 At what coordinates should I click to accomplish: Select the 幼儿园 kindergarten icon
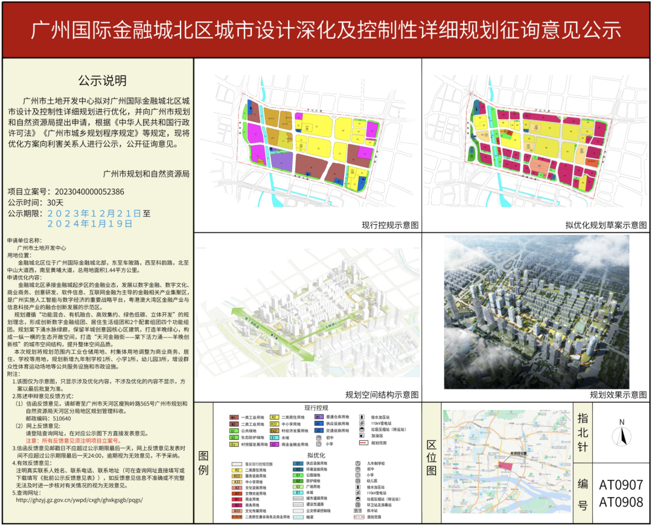(x=357, y=480)
